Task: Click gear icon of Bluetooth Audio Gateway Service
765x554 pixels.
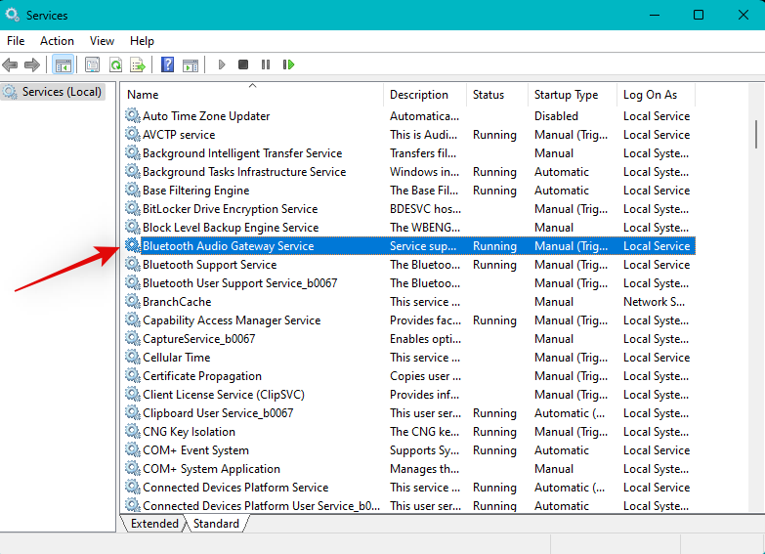Action: 132,245
